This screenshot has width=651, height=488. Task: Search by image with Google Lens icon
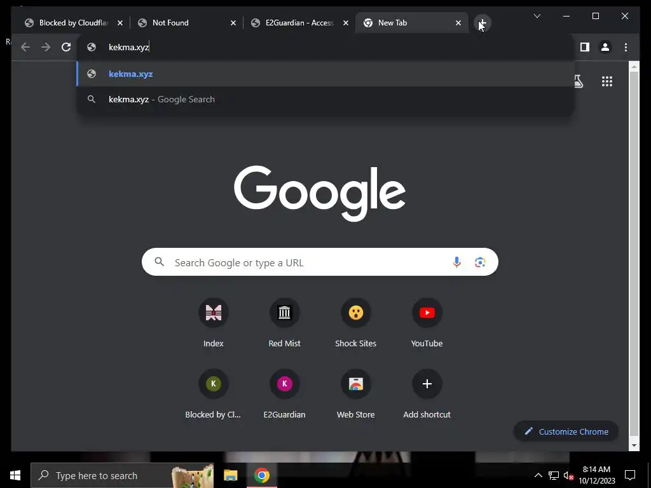click(x=480, y=262)
